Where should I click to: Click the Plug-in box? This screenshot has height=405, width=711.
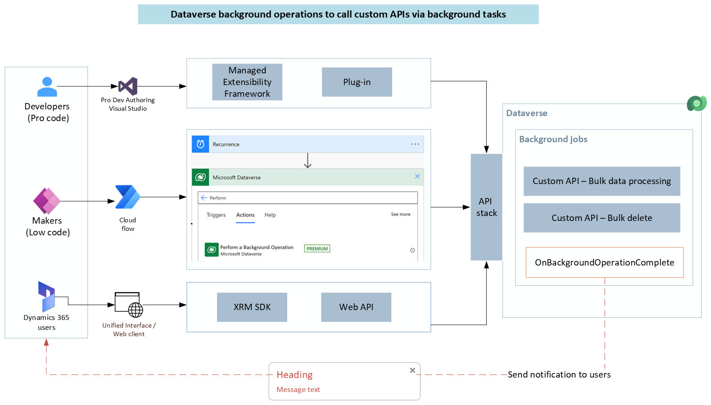point(357,82)
